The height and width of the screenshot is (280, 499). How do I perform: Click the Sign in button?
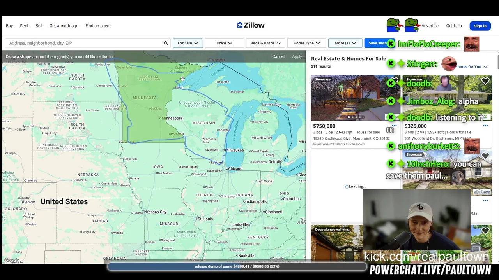click(x=480, y=26)
